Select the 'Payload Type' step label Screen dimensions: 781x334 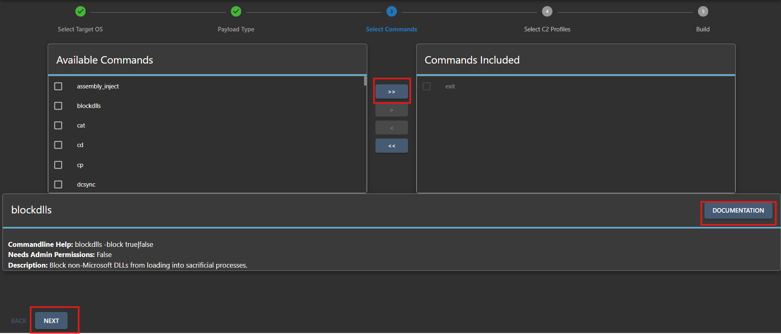pyautogui.click(x=236, y=29)
